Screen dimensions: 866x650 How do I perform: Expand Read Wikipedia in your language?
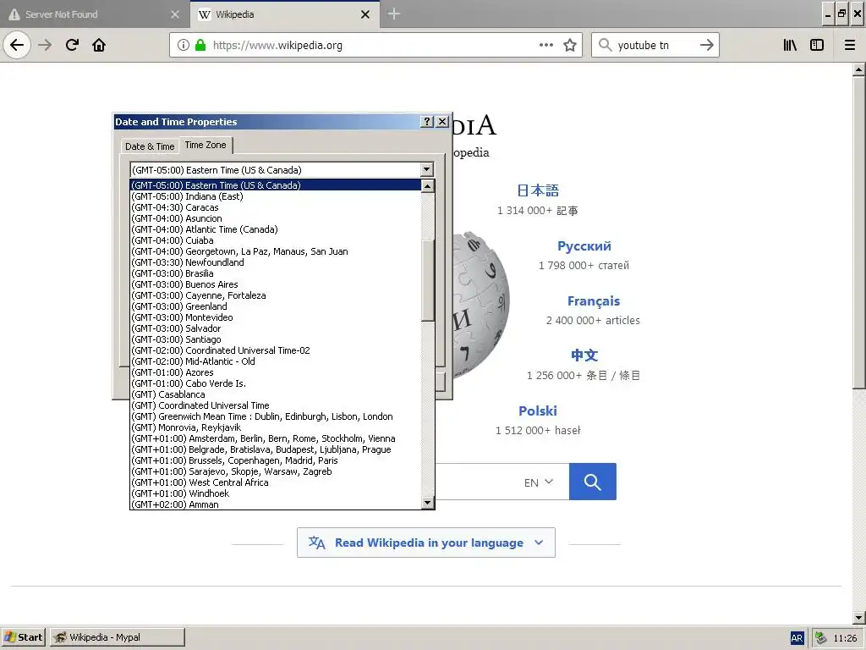(426, 543)
